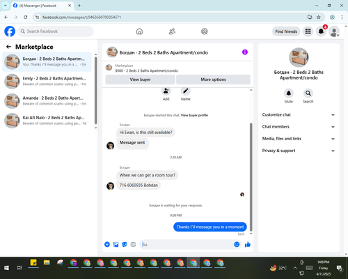Open Emily's apartment conversation

coord(47,81)
